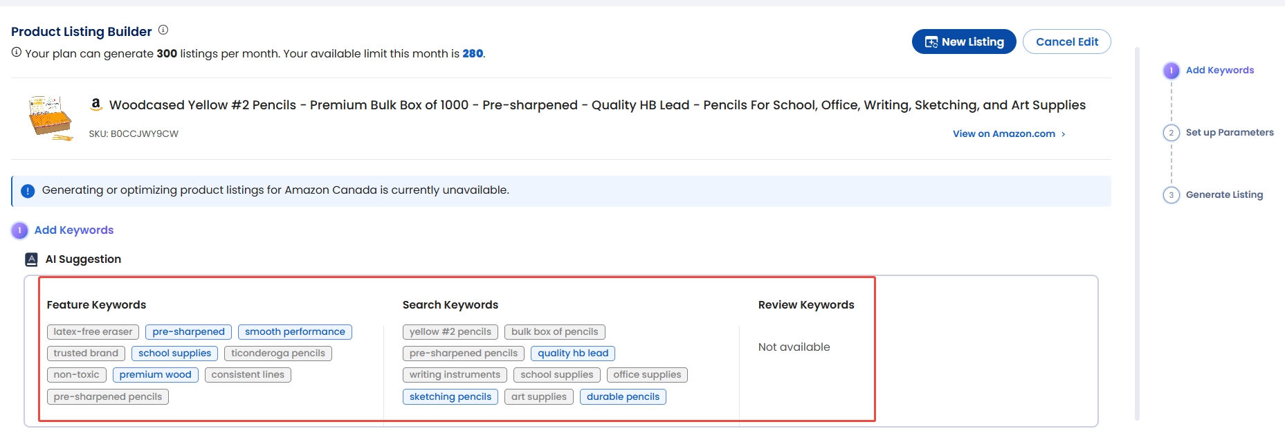The image size is (1285, 440).
Task: Click the step 1 badge beside Add Keywords heading
Action: [x=19, y=230]
